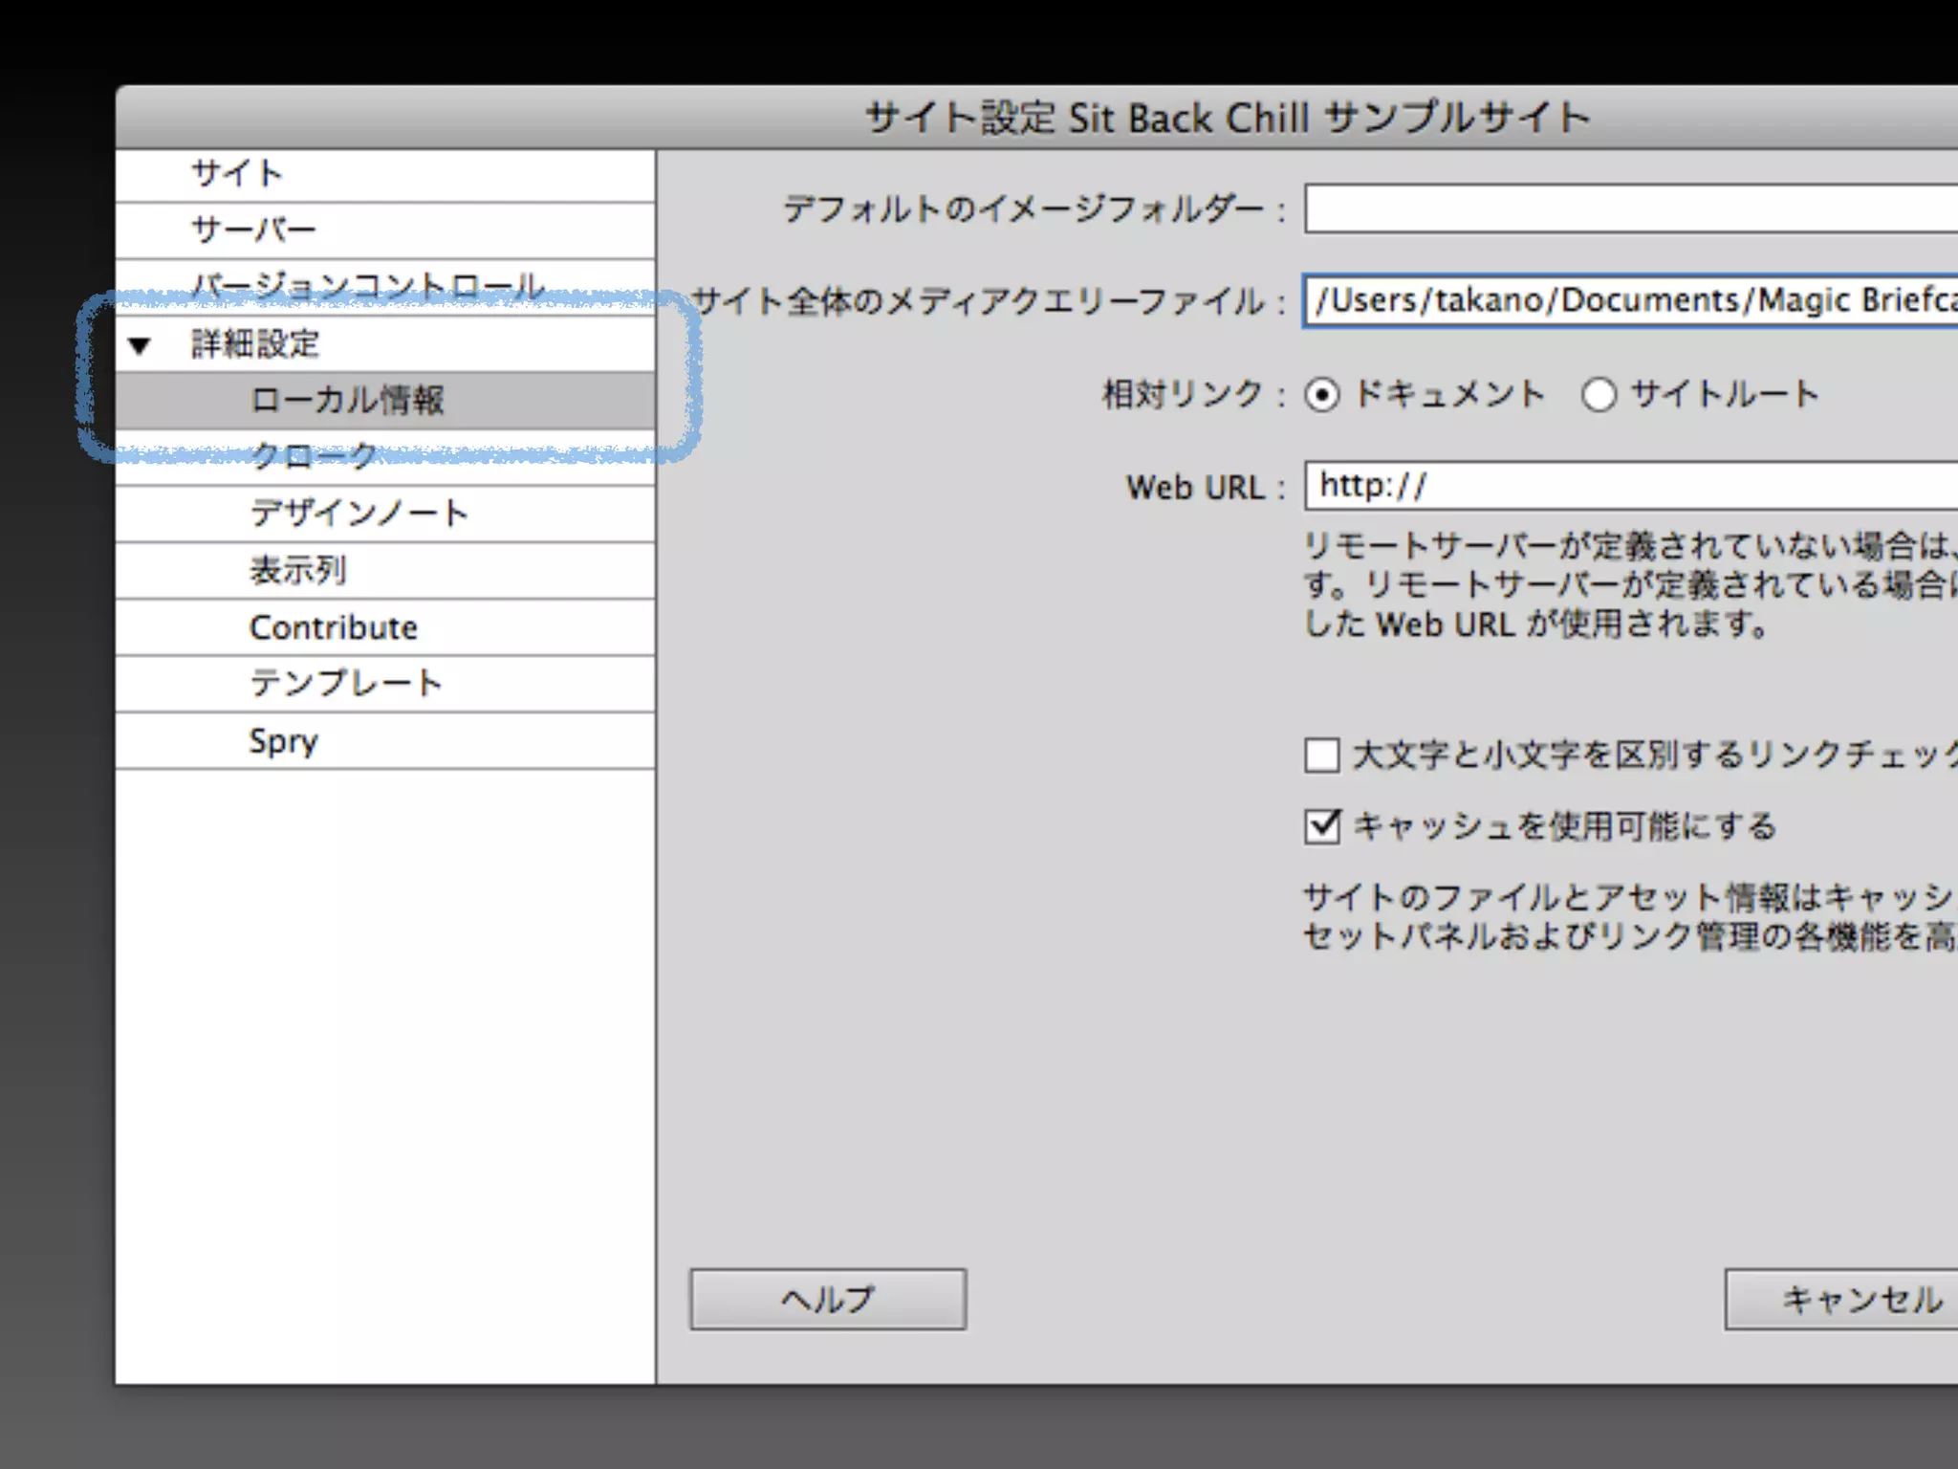Open the 表示列 settings item
Viewport: 1958px width, 1469px height.
pyautogui.click(x=297, y=571)
